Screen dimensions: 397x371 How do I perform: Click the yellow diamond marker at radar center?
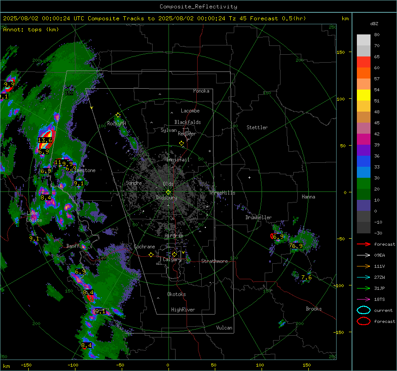[x=168, y=192]
